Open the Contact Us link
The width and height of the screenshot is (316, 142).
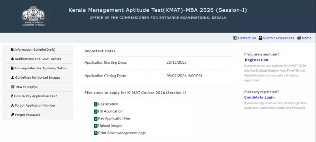pyautogui.click(x=246, y=38)
